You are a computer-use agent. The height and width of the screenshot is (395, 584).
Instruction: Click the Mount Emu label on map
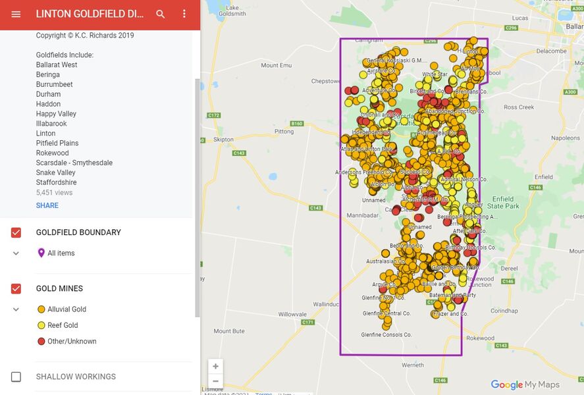pos(277,66)
